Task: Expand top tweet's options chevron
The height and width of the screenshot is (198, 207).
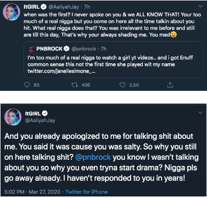Action: pos(200,6)
